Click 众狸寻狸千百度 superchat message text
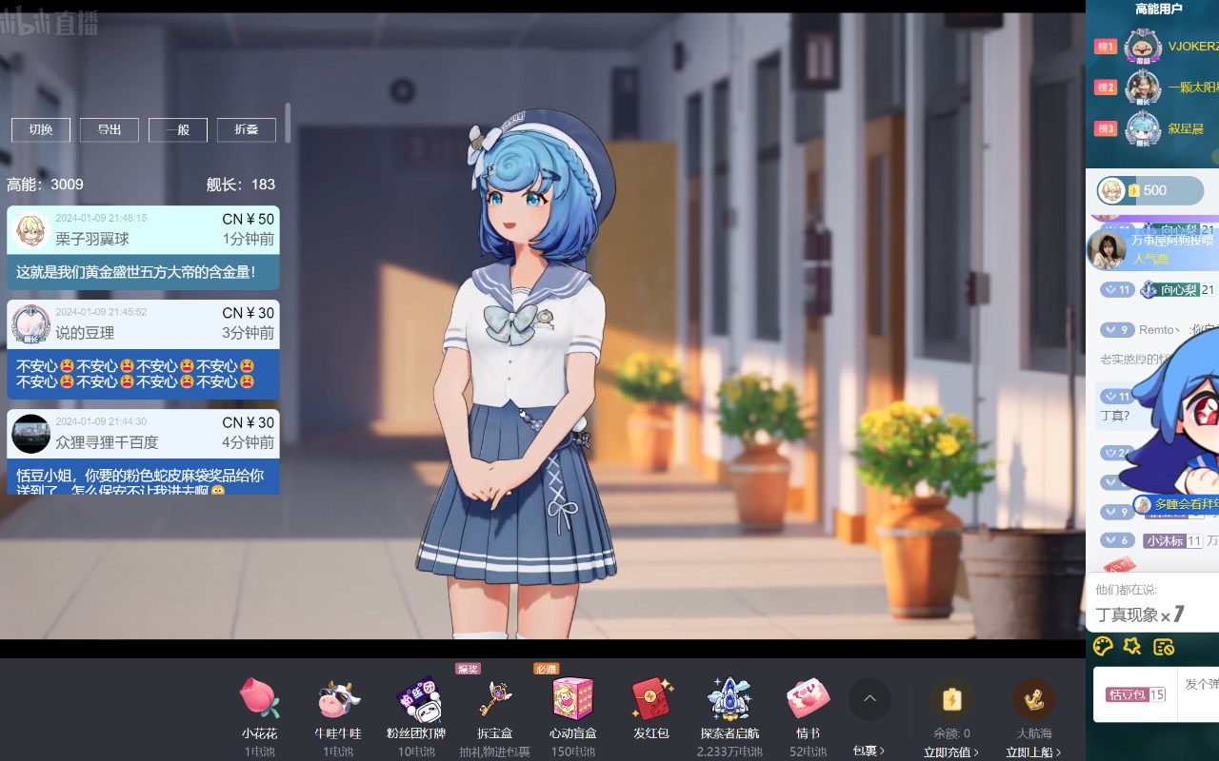 (x=141, y=481)
